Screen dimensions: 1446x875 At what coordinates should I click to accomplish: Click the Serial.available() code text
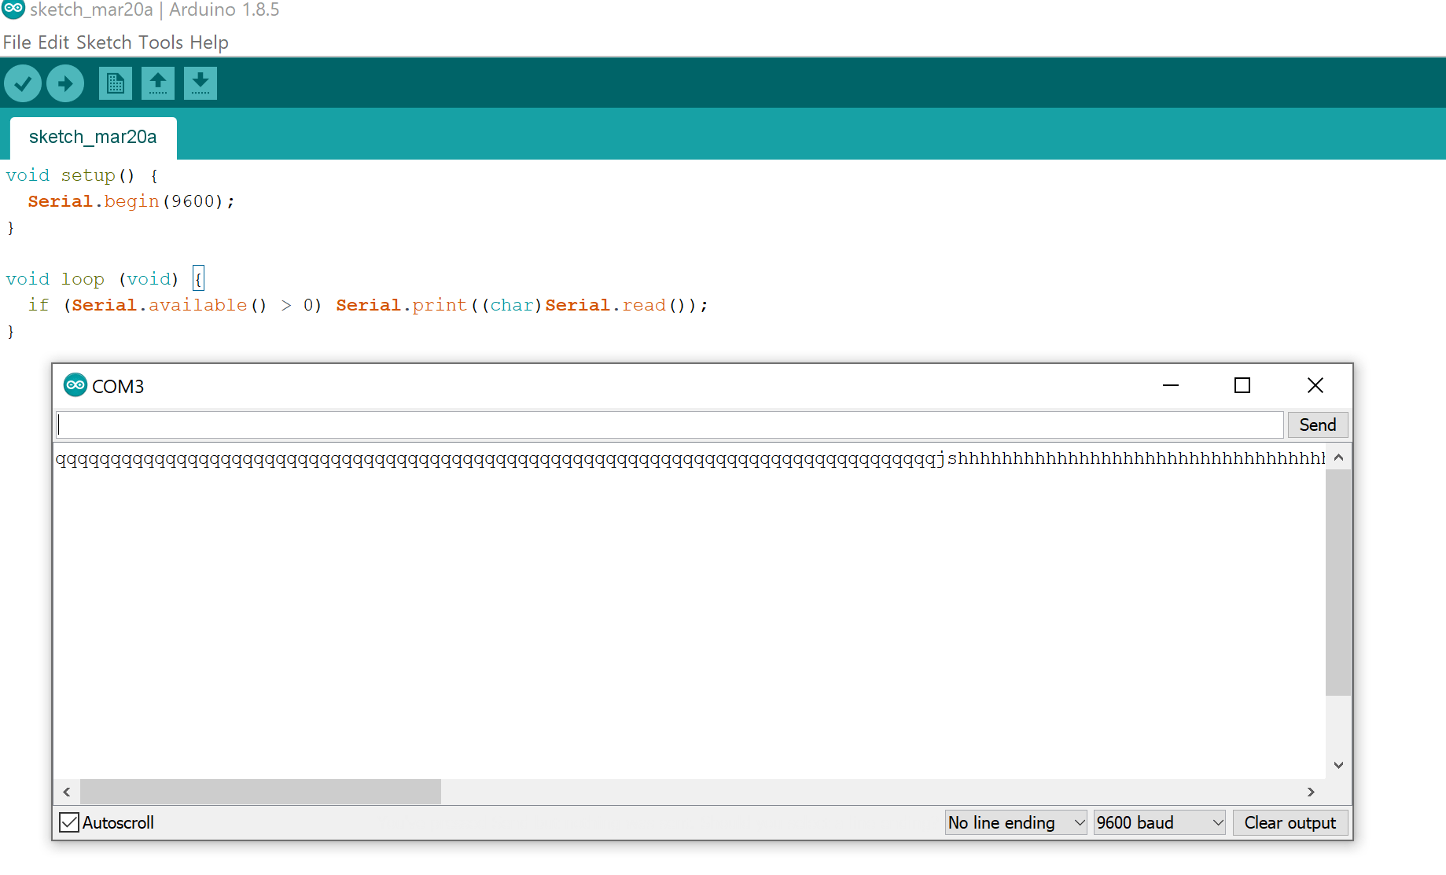(170, 305)
